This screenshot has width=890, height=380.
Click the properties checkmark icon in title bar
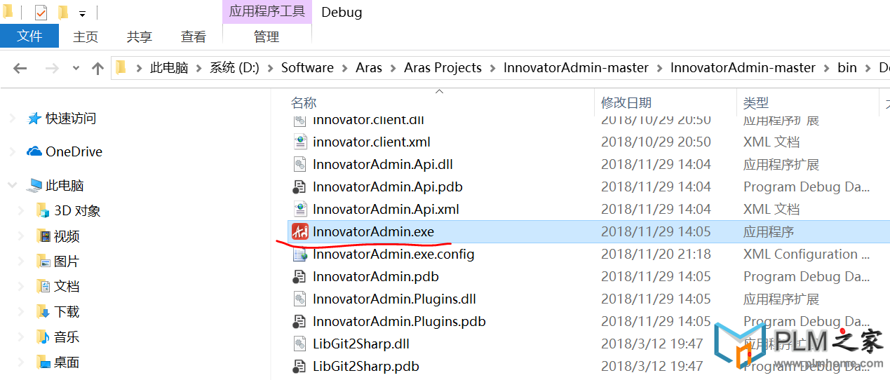(x=41, y=12)
